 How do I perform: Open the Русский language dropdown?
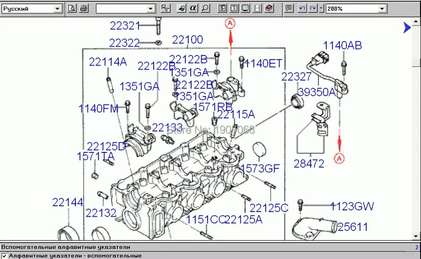(x=58, y=8)
